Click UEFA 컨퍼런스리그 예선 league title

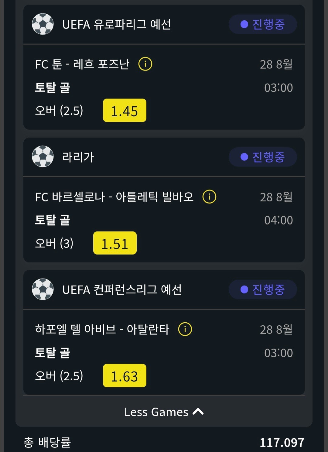pos(122,290)
